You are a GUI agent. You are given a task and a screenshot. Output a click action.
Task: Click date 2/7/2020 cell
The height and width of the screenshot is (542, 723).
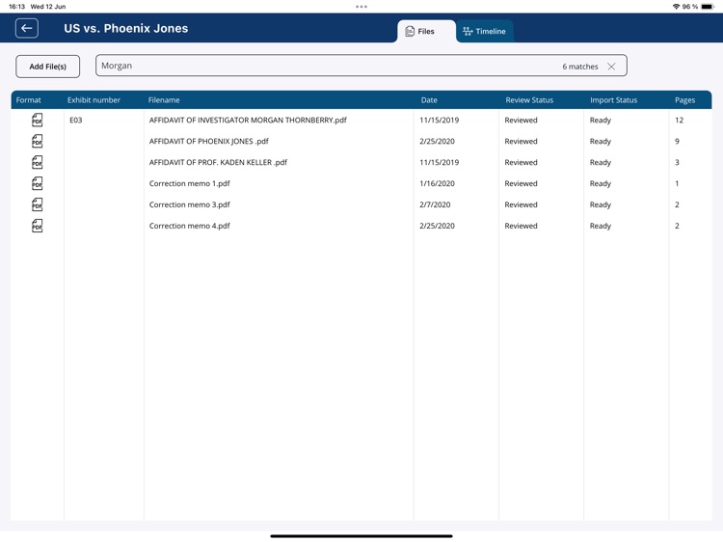coord(435,204)
